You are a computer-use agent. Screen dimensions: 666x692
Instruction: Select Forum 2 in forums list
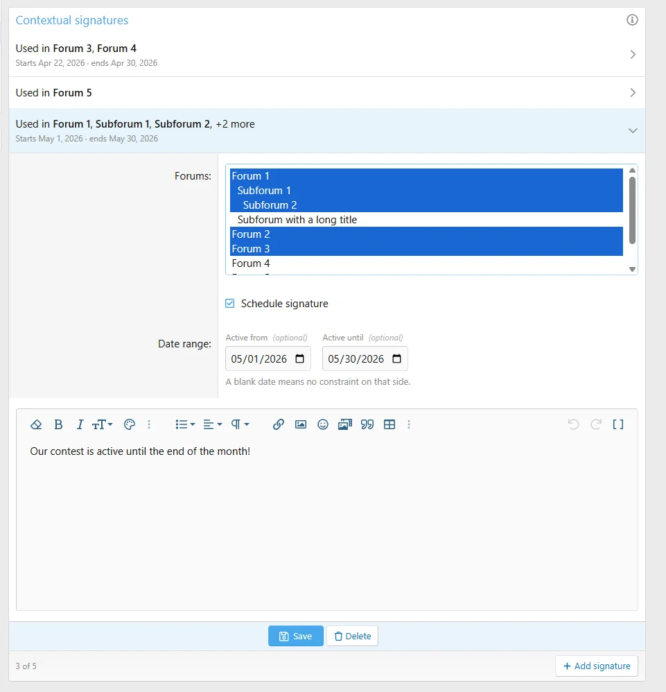(426, 234)
